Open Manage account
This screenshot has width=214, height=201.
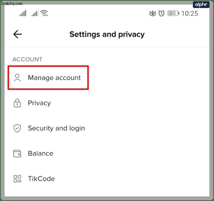point(48,78)
